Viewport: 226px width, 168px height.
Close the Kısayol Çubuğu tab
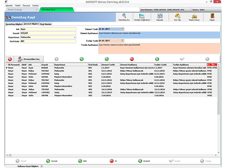[37, 10]
